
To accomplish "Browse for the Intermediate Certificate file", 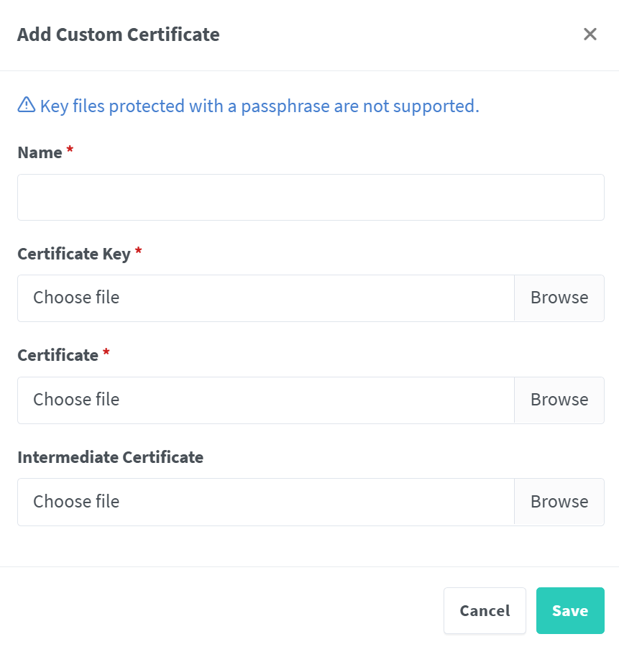I will tap(559, 502).
